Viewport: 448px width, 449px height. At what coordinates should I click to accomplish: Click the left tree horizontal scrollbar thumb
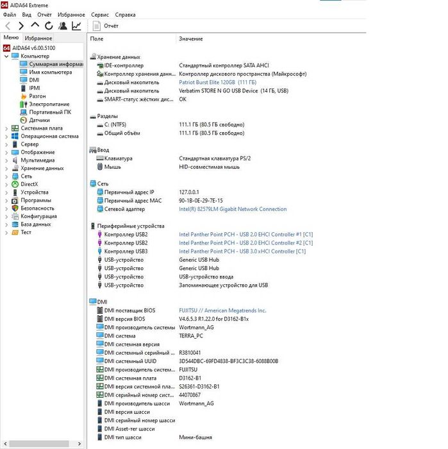[39, 444]
